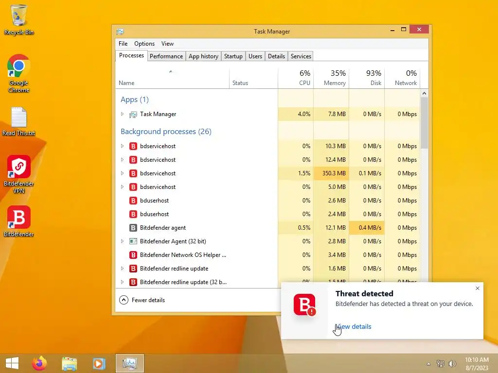The height and width of the screenshot is (373, 498).
Task: Dismiss the Threat detected notification
Action: pyautogui.click(x=478, y=288)
